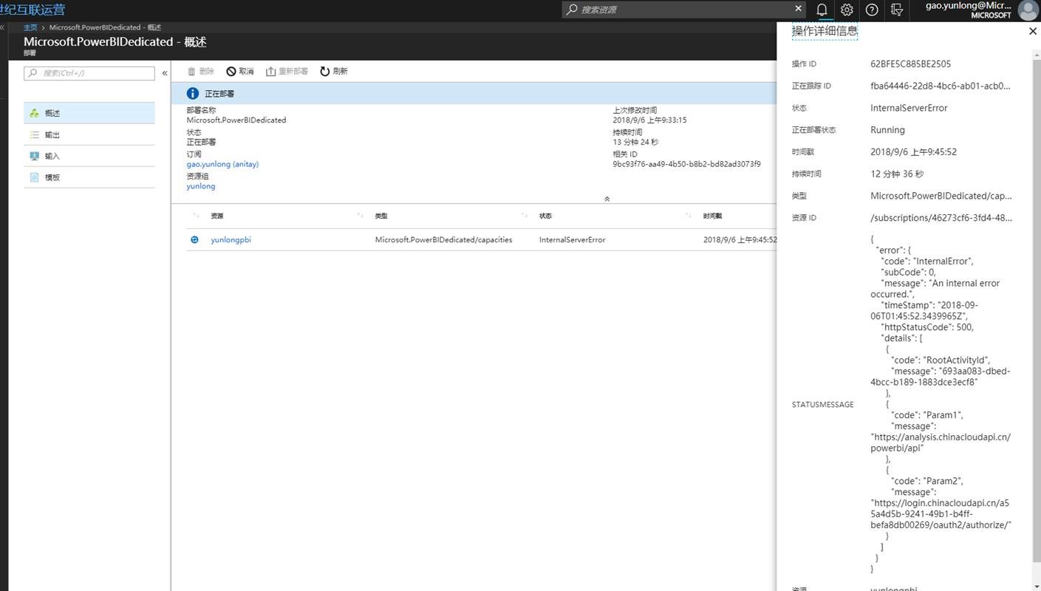
Task: Collapse the left navigation menu chevron
Action: pyautogui.click(x=165, y=73)
